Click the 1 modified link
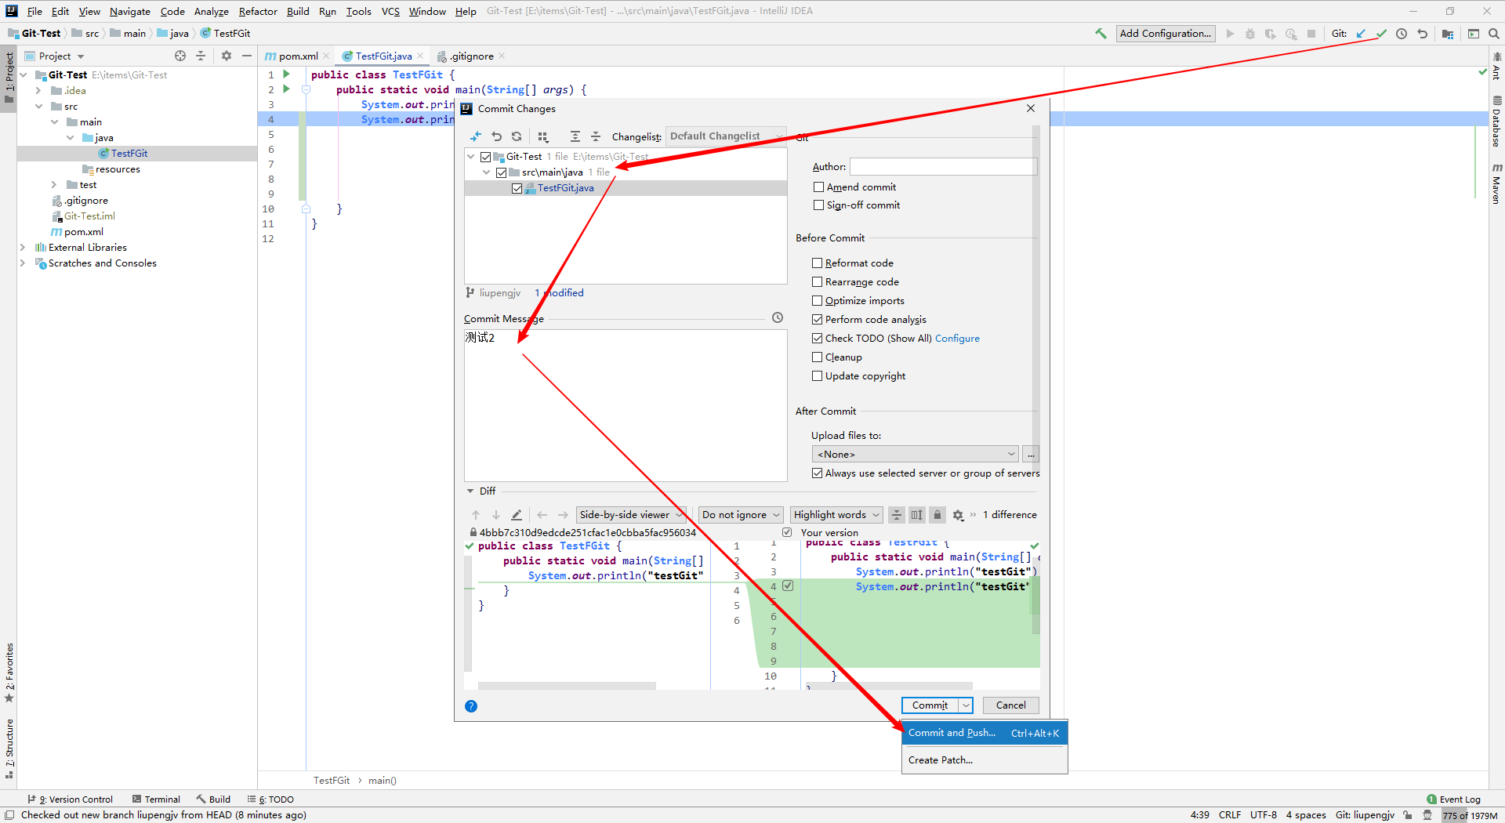Screen dimensions: 1505x823 559,293
